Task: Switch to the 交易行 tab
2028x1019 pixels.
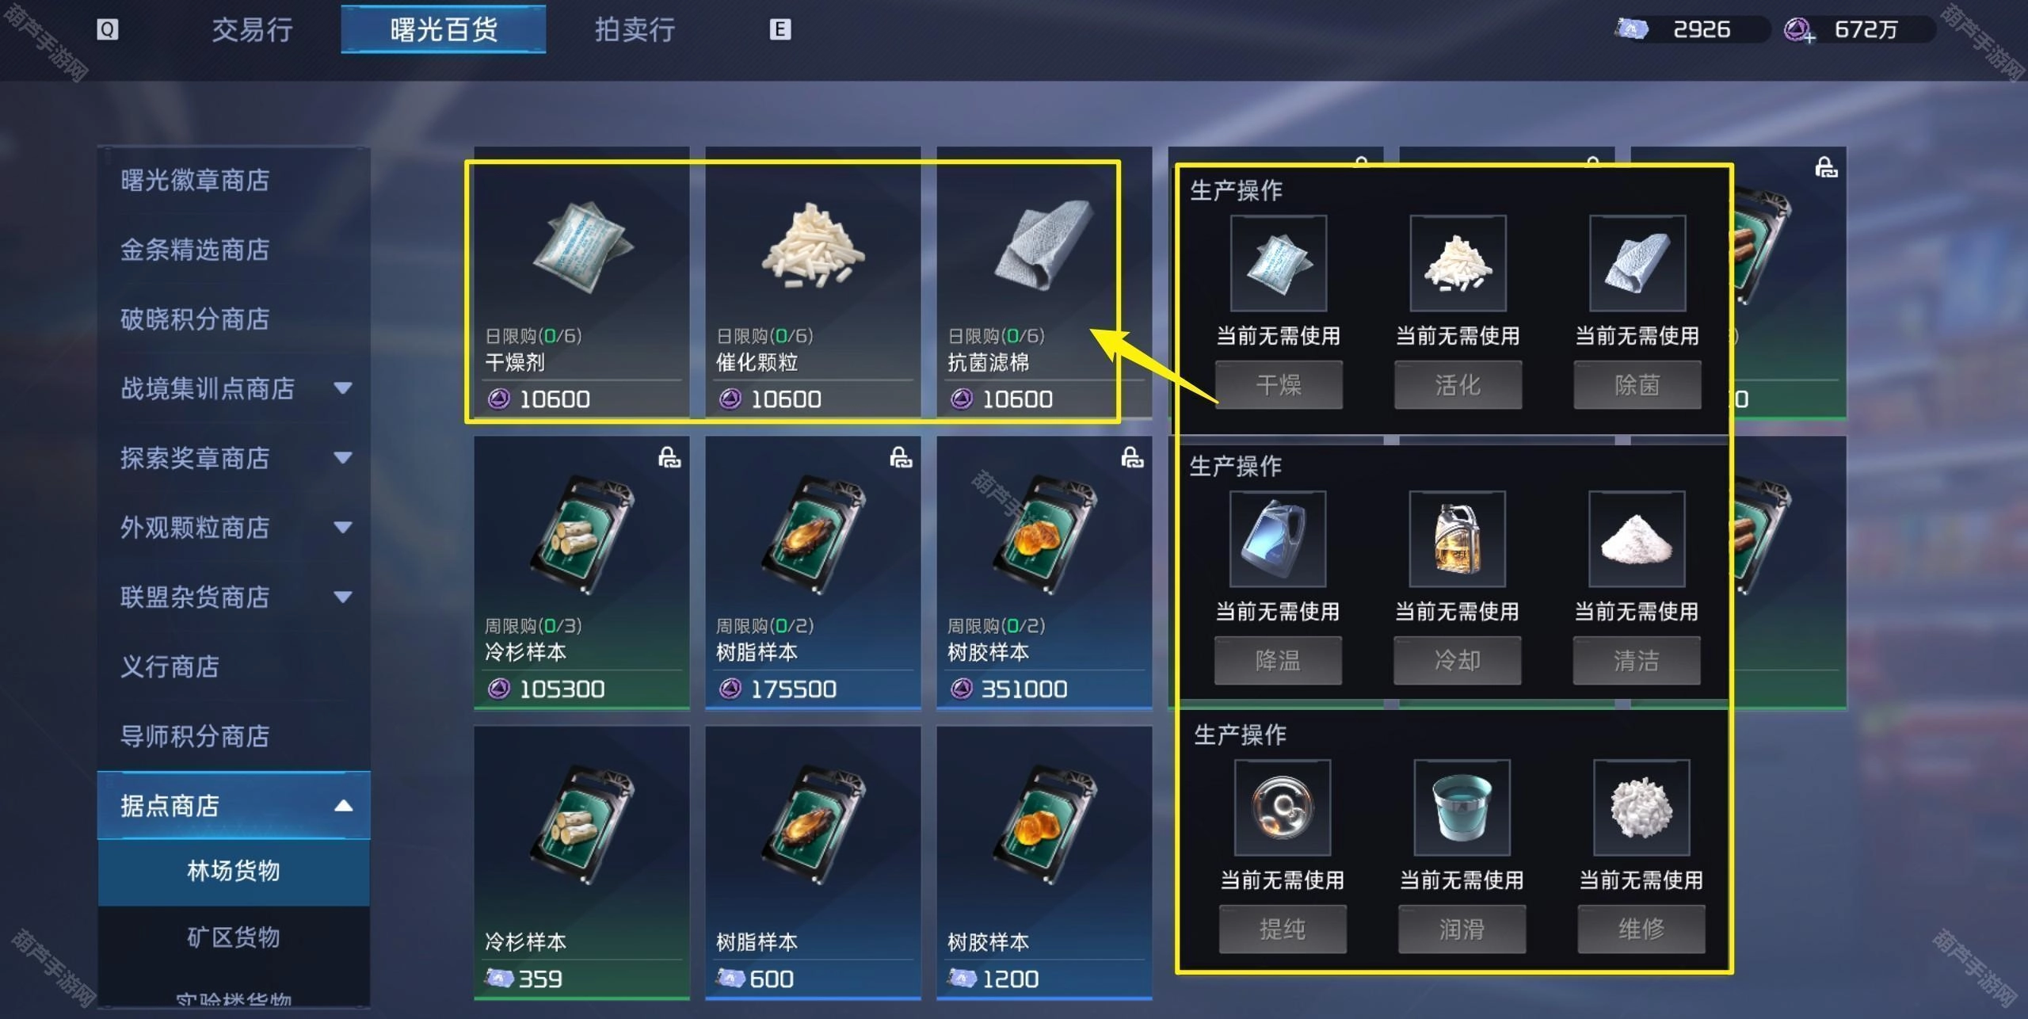Action: pos(253,30)
